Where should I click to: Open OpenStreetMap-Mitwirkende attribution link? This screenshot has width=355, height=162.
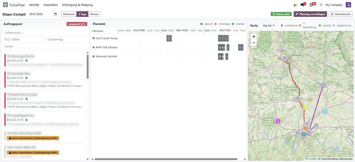[x=337, y=159]
